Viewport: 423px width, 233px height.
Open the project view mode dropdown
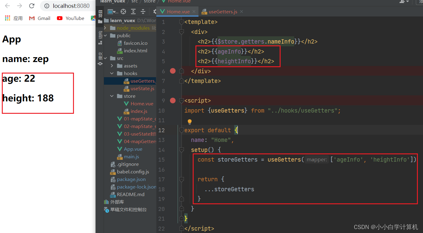(x=113, y=12)
